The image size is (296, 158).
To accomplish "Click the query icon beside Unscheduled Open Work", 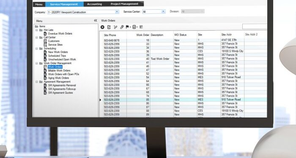I will coord(45,59).
